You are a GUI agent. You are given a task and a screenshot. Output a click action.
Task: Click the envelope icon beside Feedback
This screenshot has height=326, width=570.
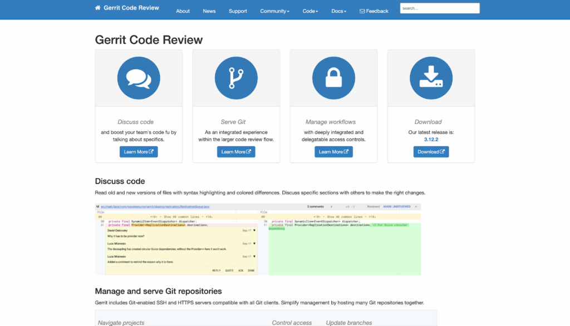(362, 11)
